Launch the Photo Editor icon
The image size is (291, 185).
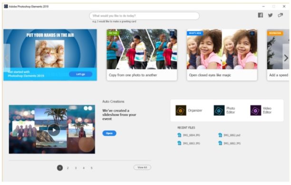[x=219, y=110]
